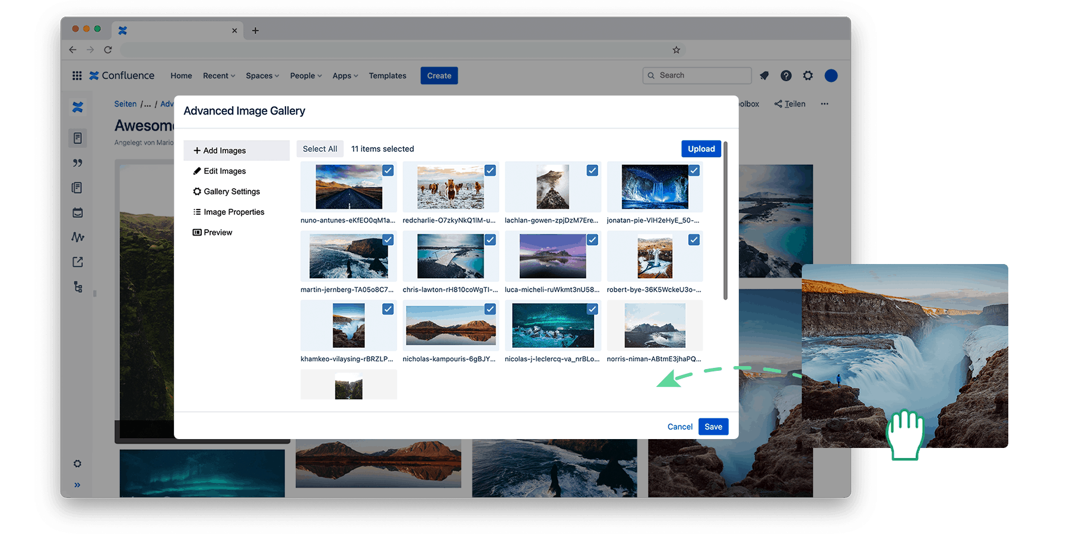Open space settings gear at the sidebar bottom

click(x=78, y=463)
